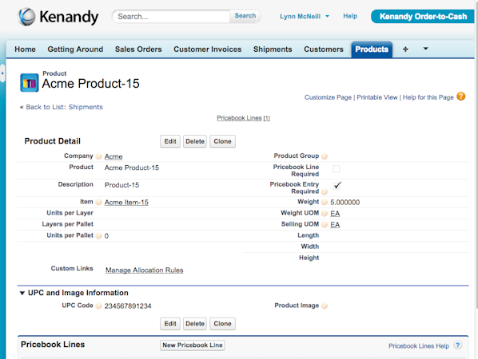Viewport: 478px width, 359px height.
Task: Open the Customize Page link
Action: pos(328,97)
